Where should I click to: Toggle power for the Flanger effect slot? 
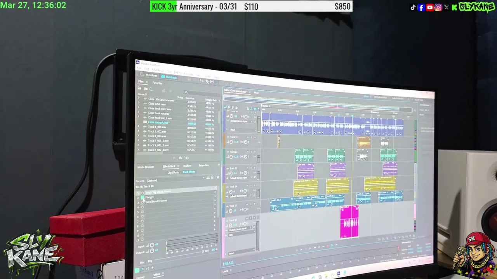click(x=142, y=197)
